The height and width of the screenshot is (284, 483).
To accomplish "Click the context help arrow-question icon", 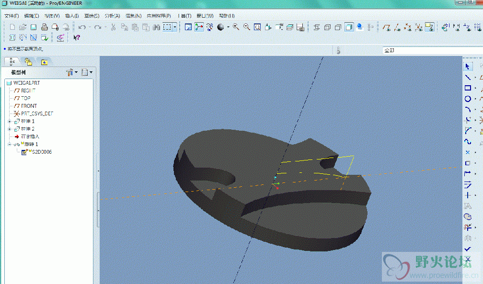I will [76, 37].
